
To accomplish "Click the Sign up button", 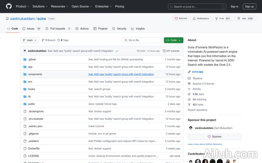I will click(249, 6).
